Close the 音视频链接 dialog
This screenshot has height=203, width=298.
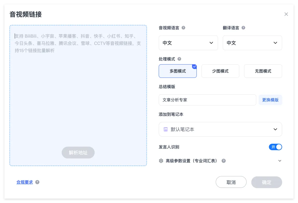tap(286, 14)
